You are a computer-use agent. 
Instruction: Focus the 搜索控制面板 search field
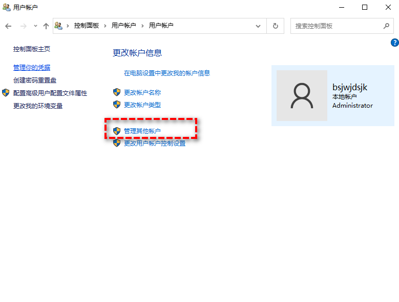pyautogui.click(x=335, y=26)
